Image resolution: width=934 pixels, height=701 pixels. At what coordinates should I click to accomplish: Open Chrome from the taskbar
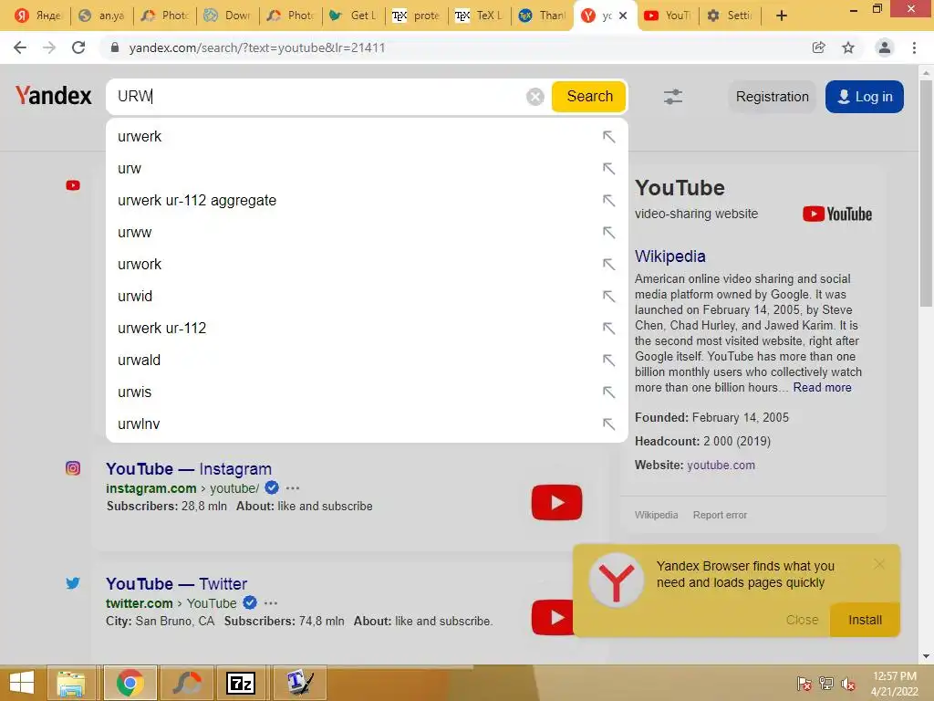[x=130, y=683]
